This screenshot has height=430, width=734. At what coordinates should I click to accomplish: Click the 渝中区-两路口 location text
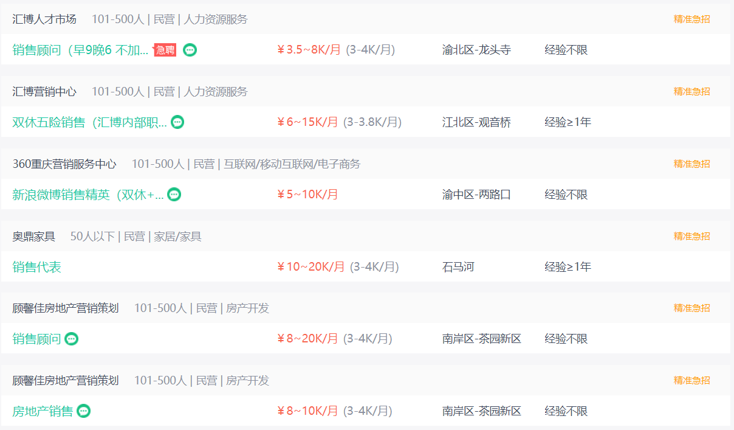(x=476, y=195)
